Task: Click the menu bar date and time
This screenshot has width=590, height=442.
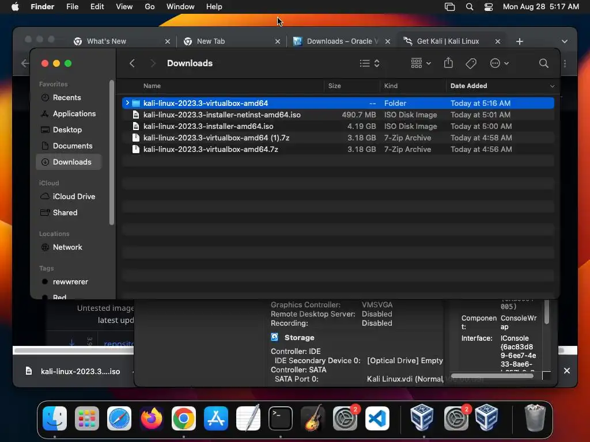Action: click(x=540, y=7)
